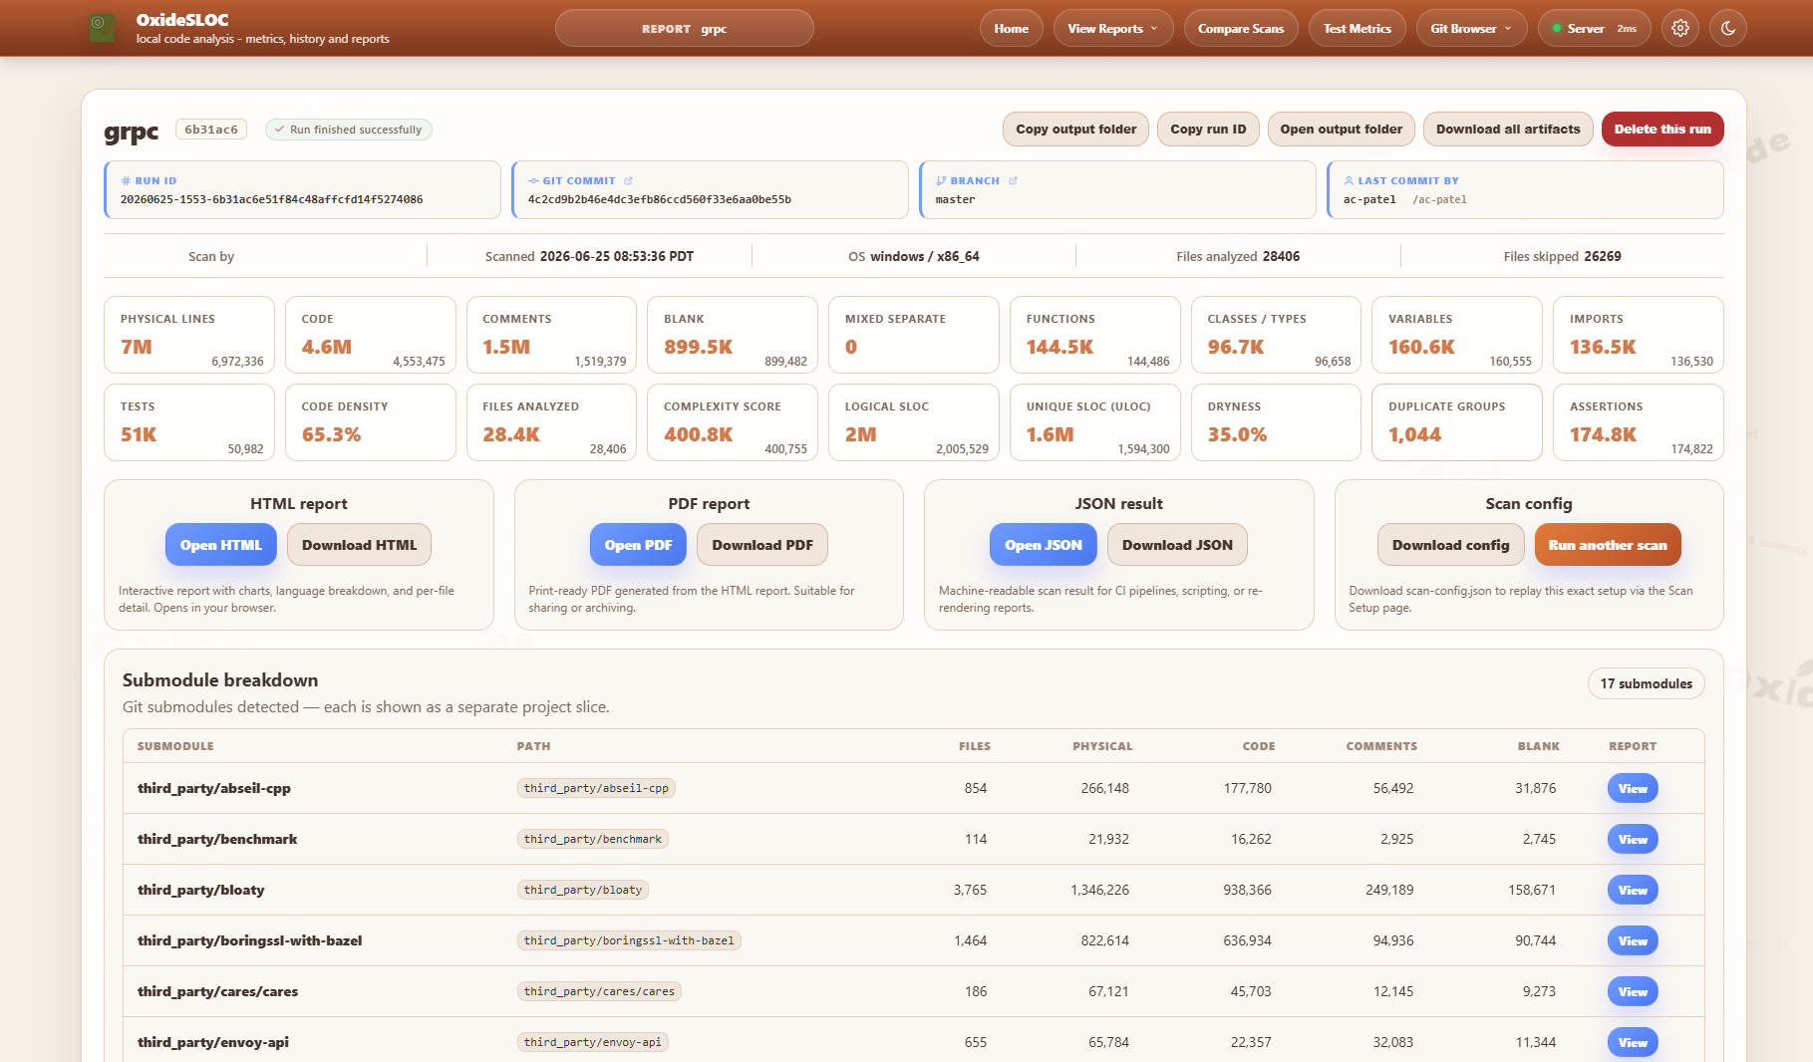Click the third_party/abseil-cpp path chip

click(x=596, y=788)
